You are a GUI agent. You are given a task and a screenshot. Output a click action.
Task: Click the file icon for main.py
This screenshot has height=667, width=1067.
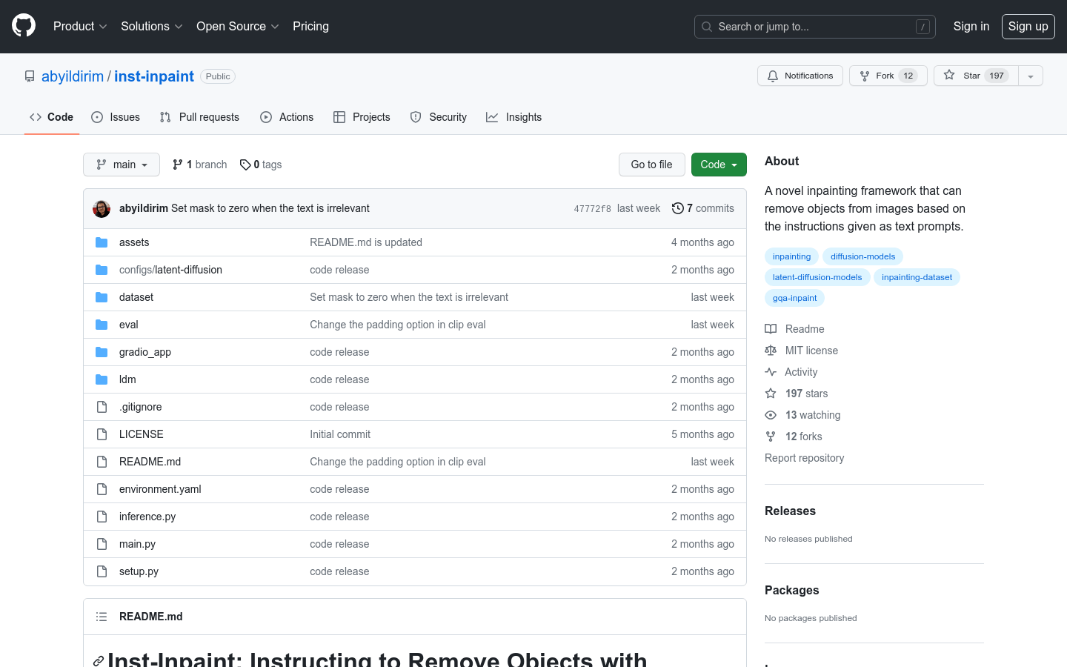click(x=102, y=544)
